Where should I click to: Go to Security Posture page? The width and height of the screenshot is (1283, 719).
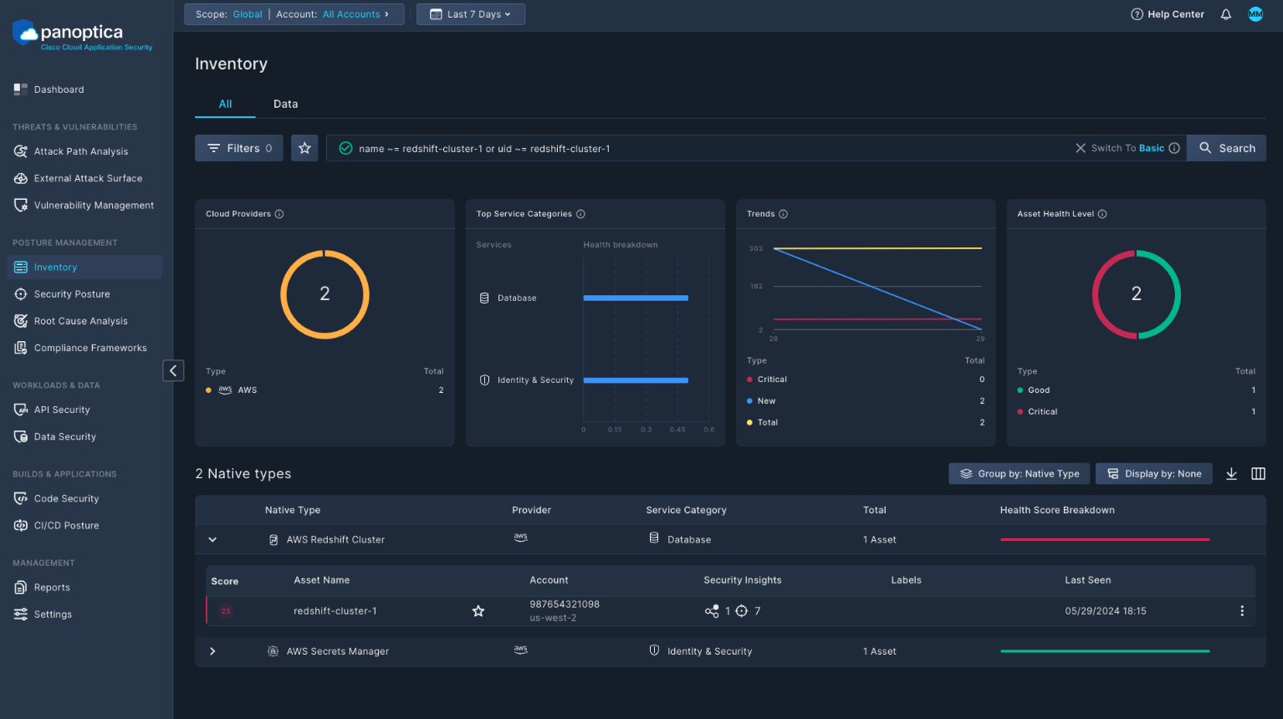coord(72,294)
